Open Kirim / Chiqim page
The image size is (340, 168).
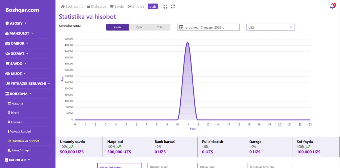pyautogui.click(x=21, y=150)
